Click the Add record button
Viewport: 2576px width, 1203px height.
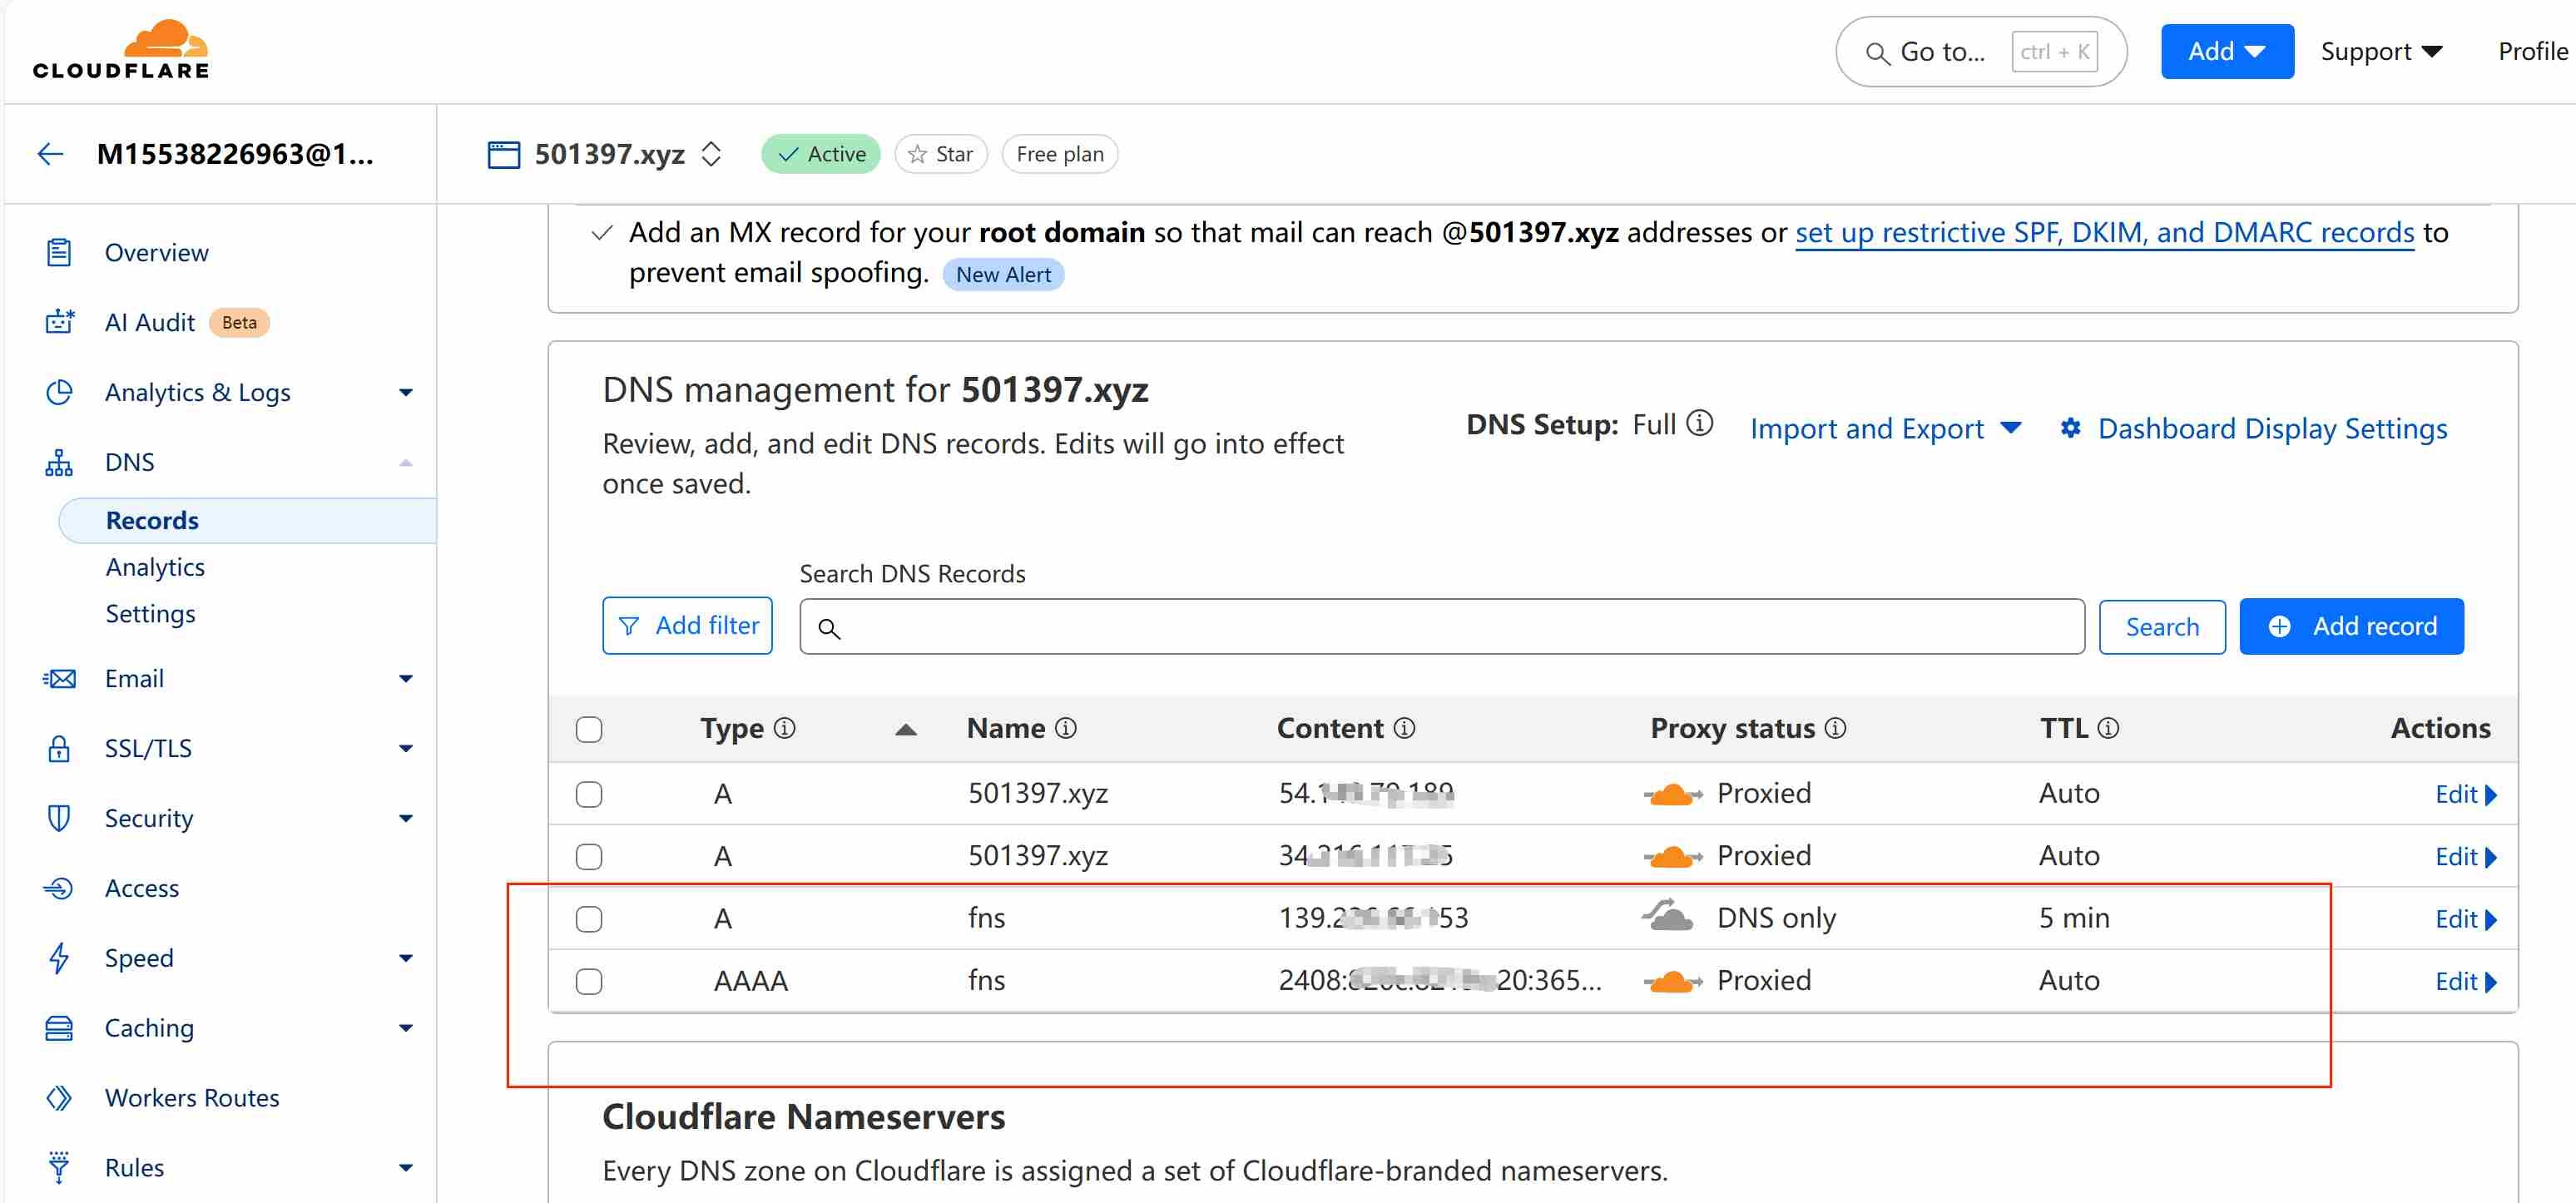[2351, 626]
